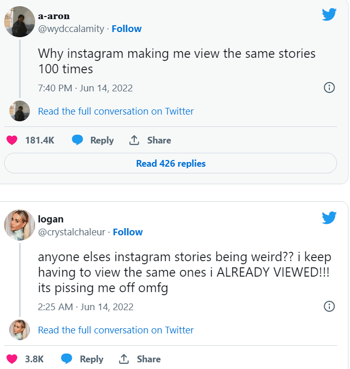
Task: Open the info icon on a-aron's tweet
Action: (x=329, y=87)
